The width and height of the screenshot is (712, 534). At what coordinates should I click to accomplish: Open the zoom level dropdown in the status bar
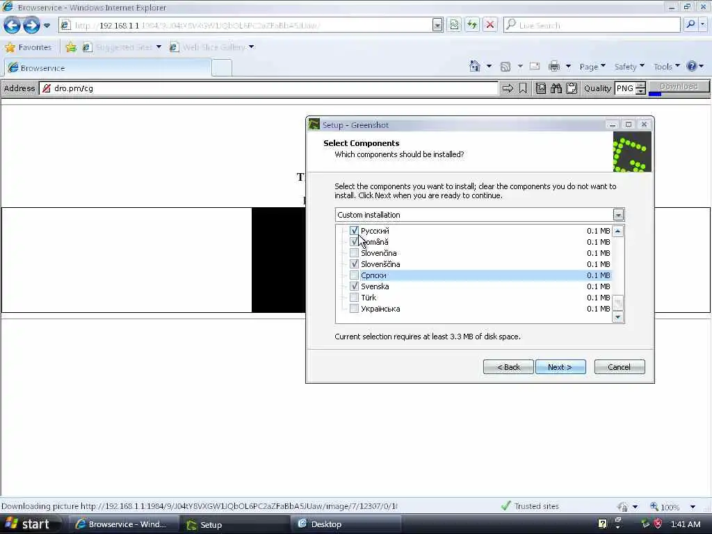[693, 506]
